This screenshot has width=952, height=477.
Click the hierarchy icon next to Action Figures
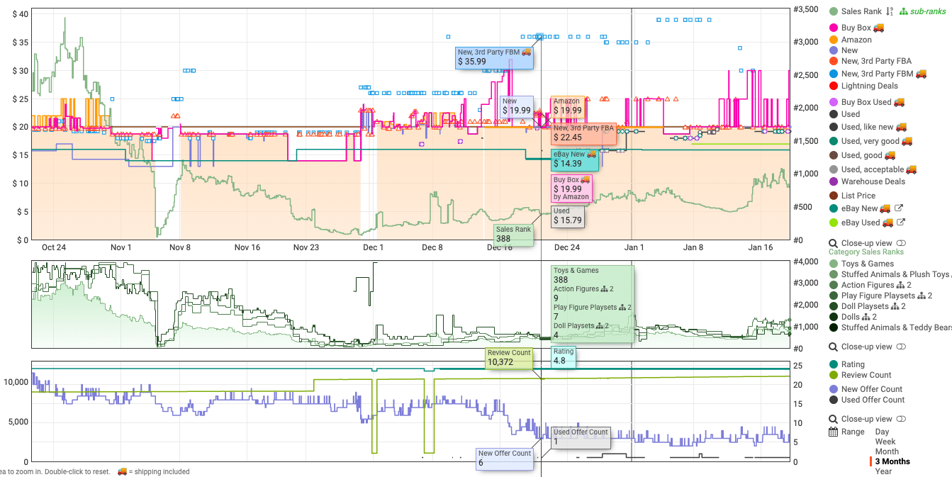click(x=901, y=285)
